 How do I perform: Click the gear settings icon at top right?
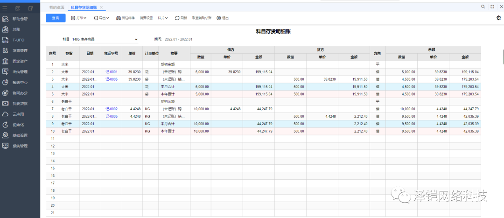[x=498, y=18]
